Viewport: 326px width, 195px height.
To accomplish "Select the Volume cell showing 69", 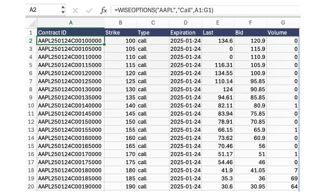I will pyautogui.click(x=283, y=178).
